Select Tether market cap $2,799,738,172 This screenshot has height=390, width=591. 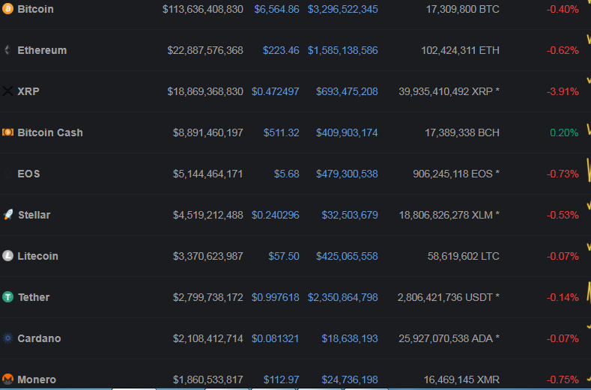point(208,297)
